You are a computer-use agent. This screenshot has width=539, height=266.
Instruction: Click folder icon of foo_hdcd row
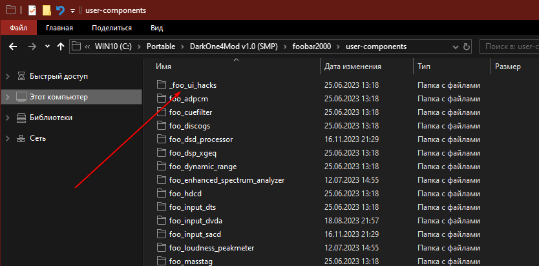click(161, 194)
